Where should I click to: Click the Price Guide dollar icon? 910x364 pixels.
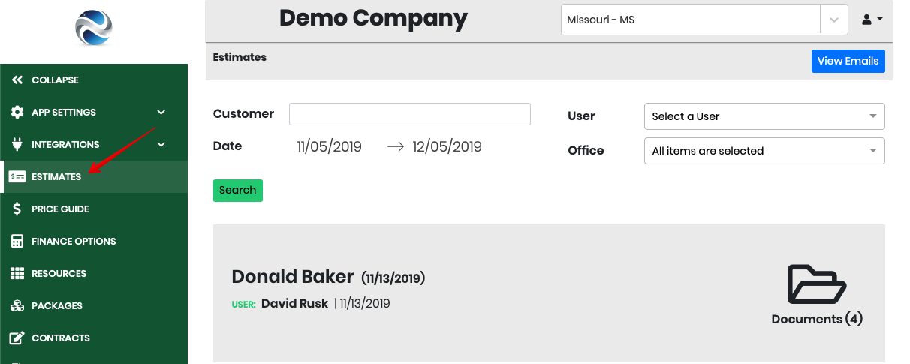coord(17,209)
